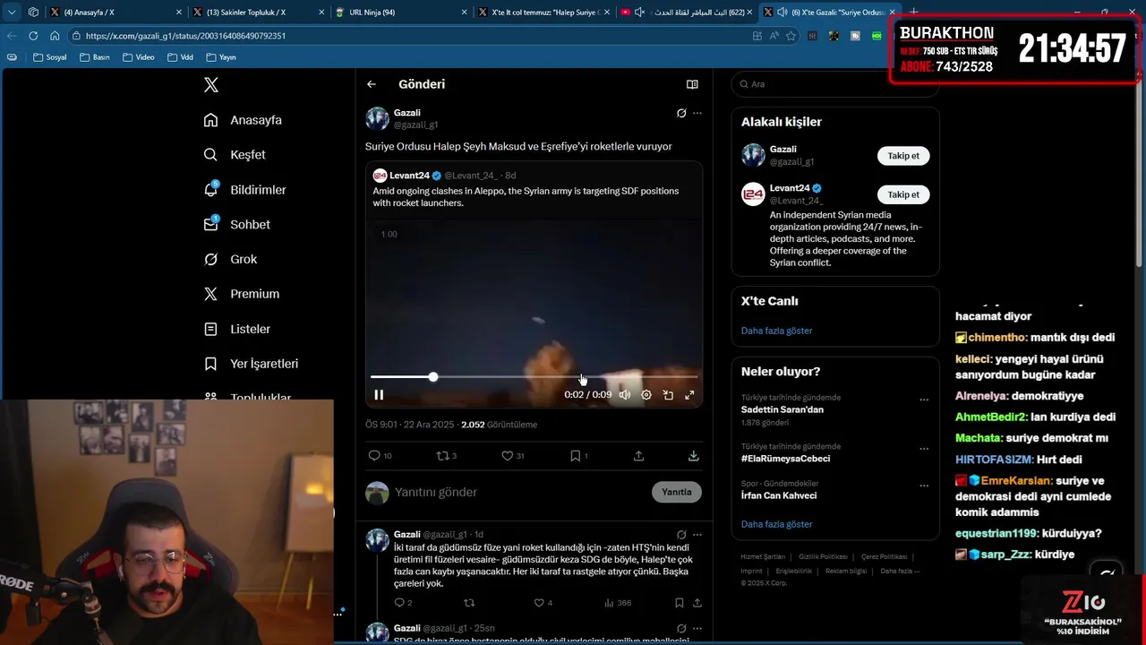Pause the video playback
The height and width of the screenshot is (645, 1146).
379,395
